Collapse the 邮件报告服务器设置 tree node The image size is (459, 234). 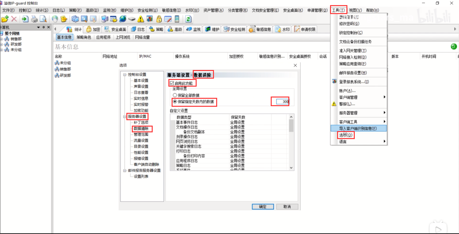(125, 170)
